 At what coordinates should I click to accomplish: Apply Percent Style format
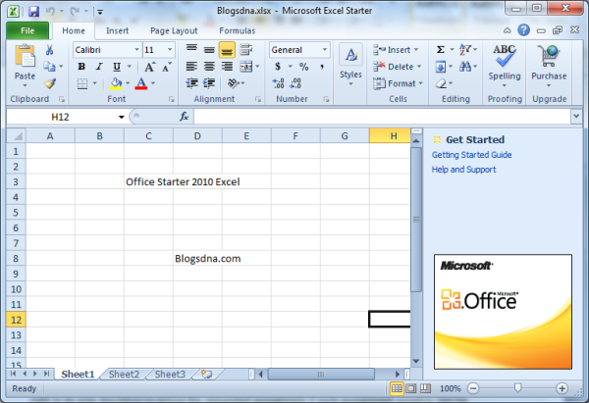pyautogui.click(x=304, y=67)
